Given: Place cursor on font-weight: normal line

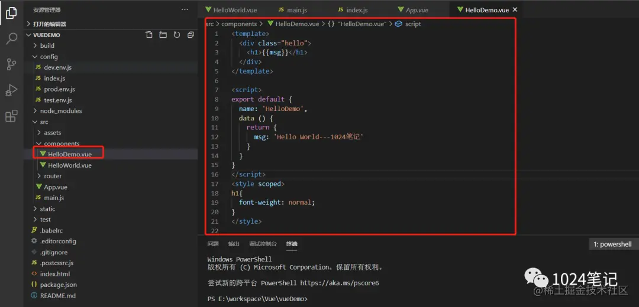Looking at the screenshot, I should (277, 202).
